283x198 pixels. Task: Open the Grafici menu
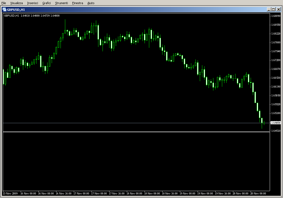(46, 3)
